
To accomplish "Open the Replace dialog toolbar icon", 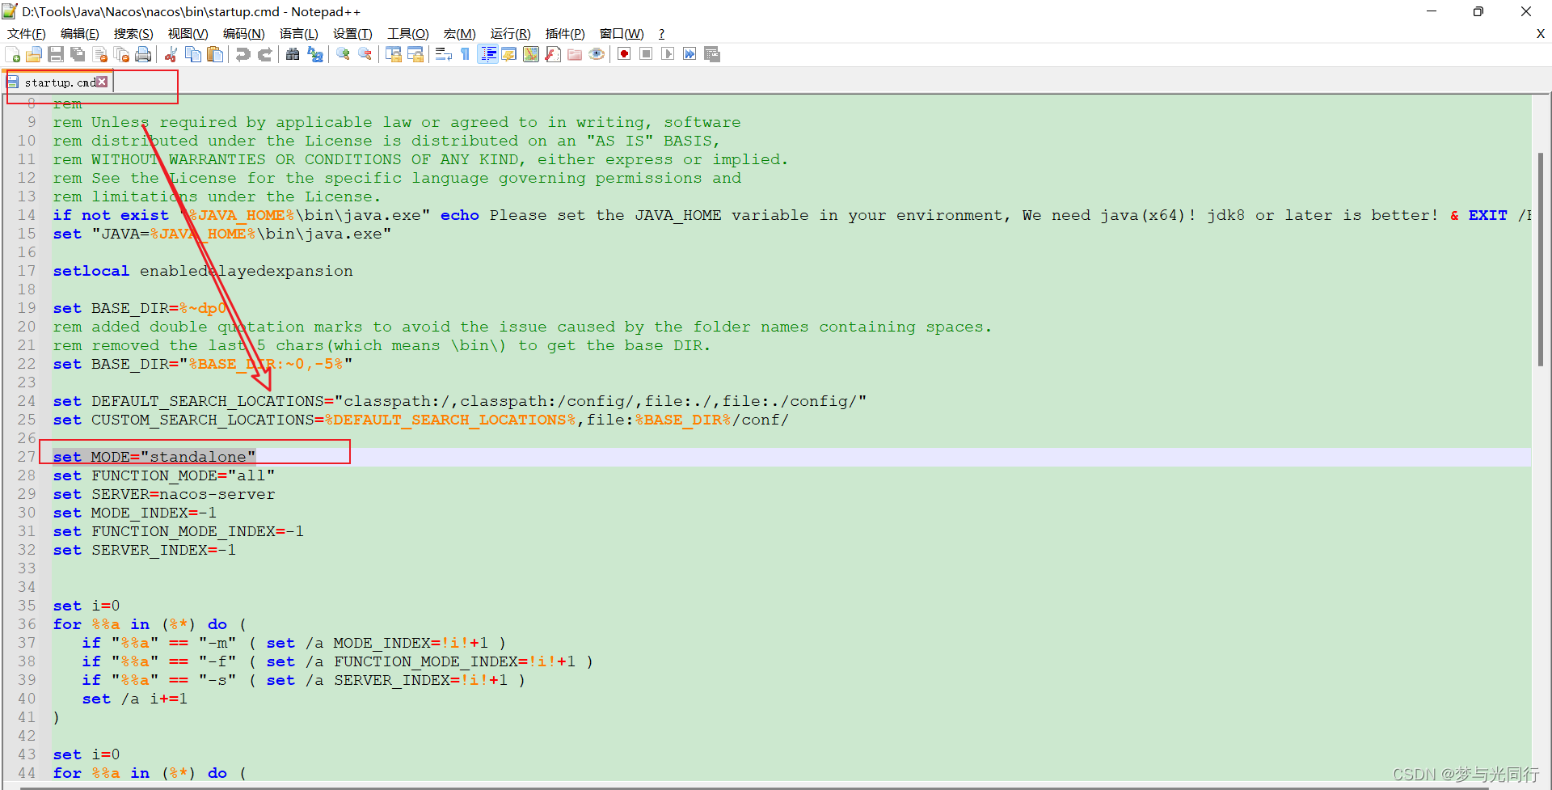I will click(315, 54).
